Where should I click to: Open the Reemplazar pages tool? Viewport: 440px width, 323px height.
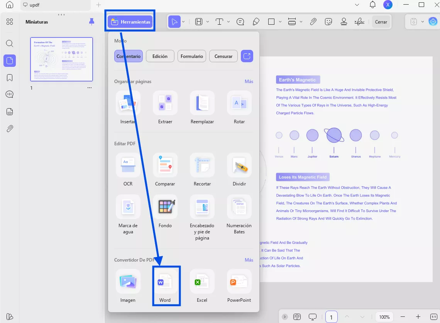pyautogui.click(x=202, y=107)
